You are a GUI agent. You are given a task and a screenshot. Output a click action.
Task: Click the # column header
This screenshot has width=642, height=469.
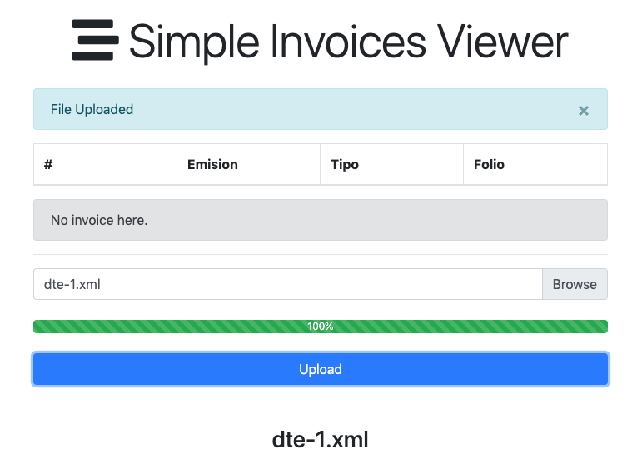[105, 164]
